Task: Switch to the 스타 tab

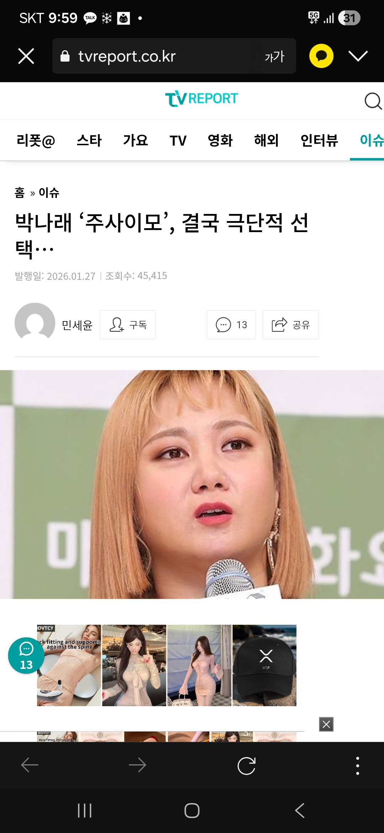Action: [89, 140]
